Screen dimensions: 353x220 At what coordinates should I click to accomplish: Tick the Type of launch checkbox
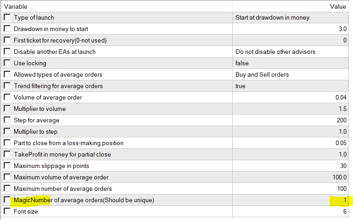coord(7,18)
